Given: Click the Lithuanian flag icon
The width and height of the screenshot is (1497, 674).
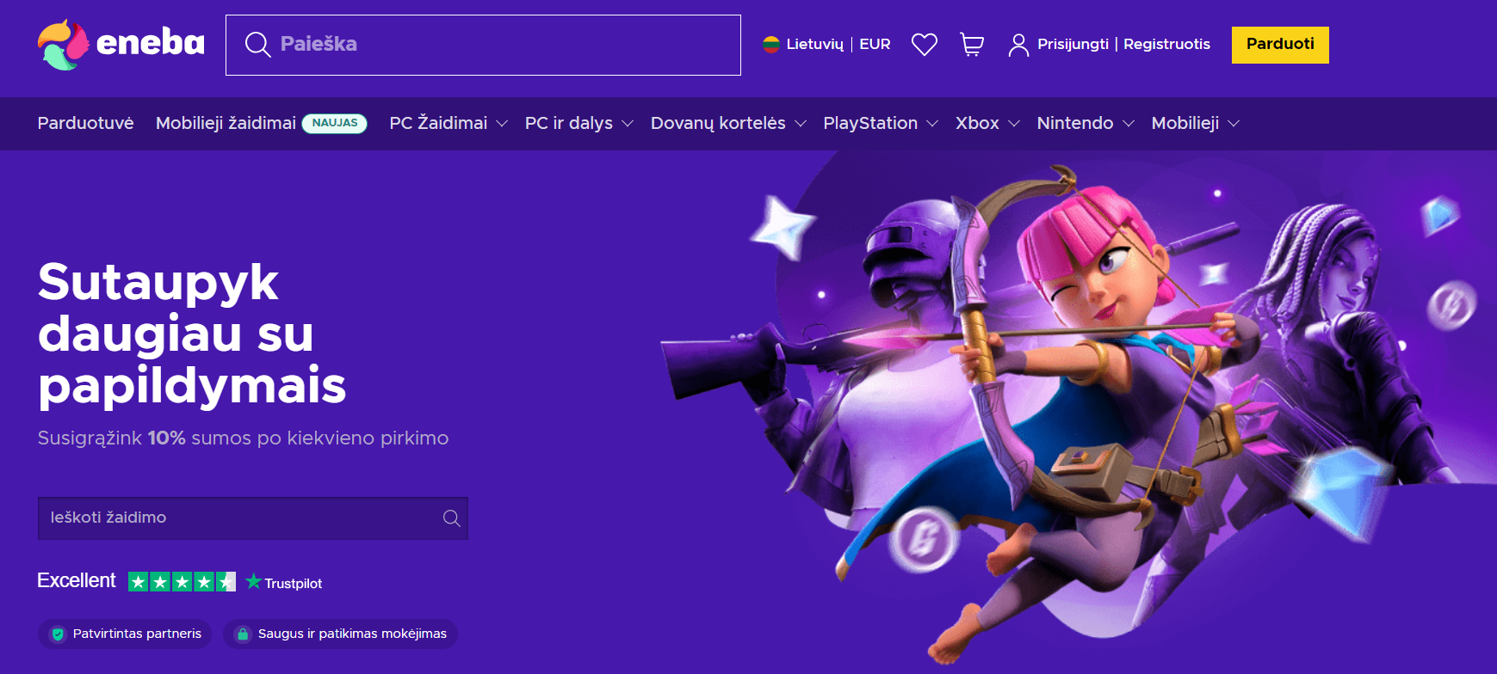Looking at the screenshot, I should point(771,45).
